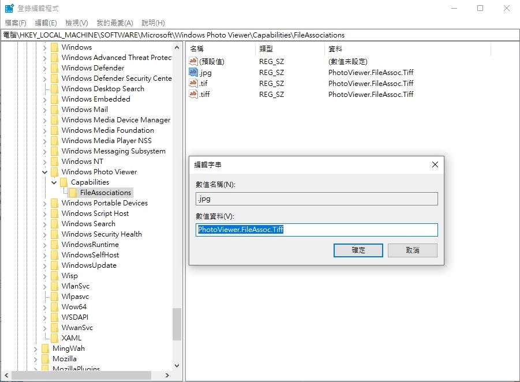Click the Wisp folder icon
This screenshot has height=382, width=520.
pyautogui.click(x=55, y=276)
